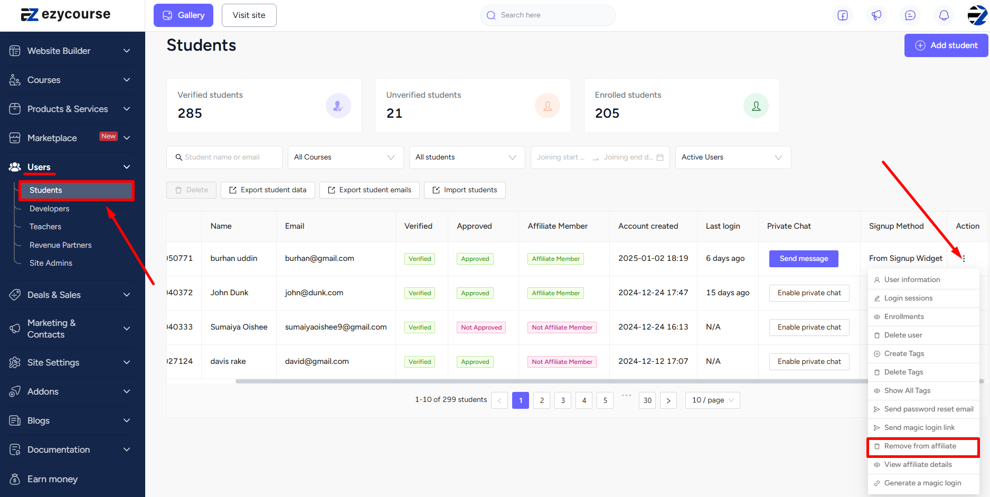This screenshot has height=497, width=990.
Task: Open the chat messages icon
Action: 910,15
